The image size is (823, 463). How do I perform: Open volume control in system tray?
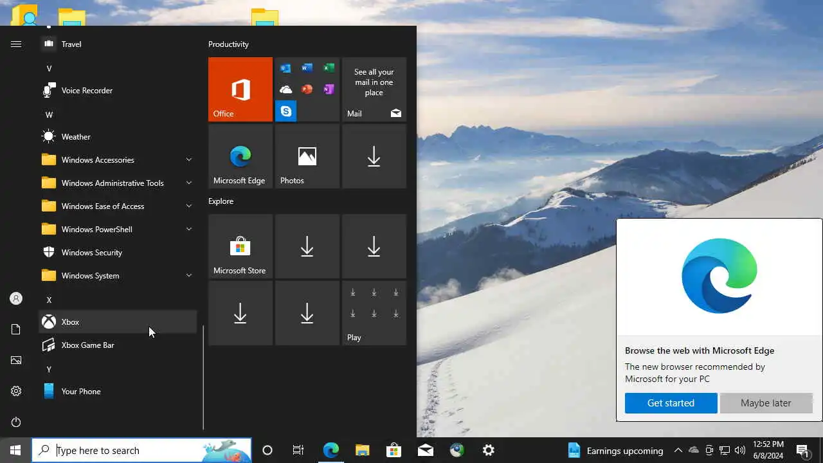click(x=740, y=450)
